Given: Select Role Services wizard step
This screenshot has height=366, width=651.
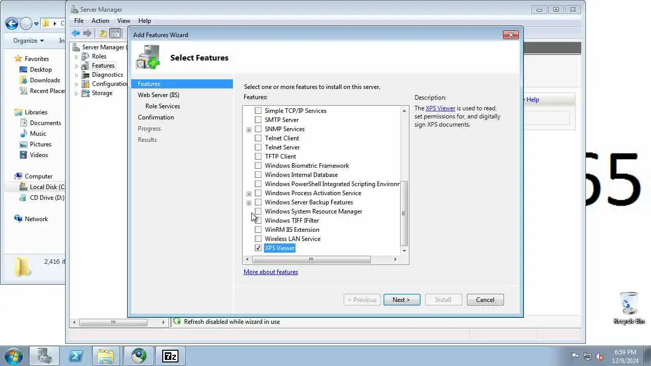Looking at the screenshot, I should (163, 106).
